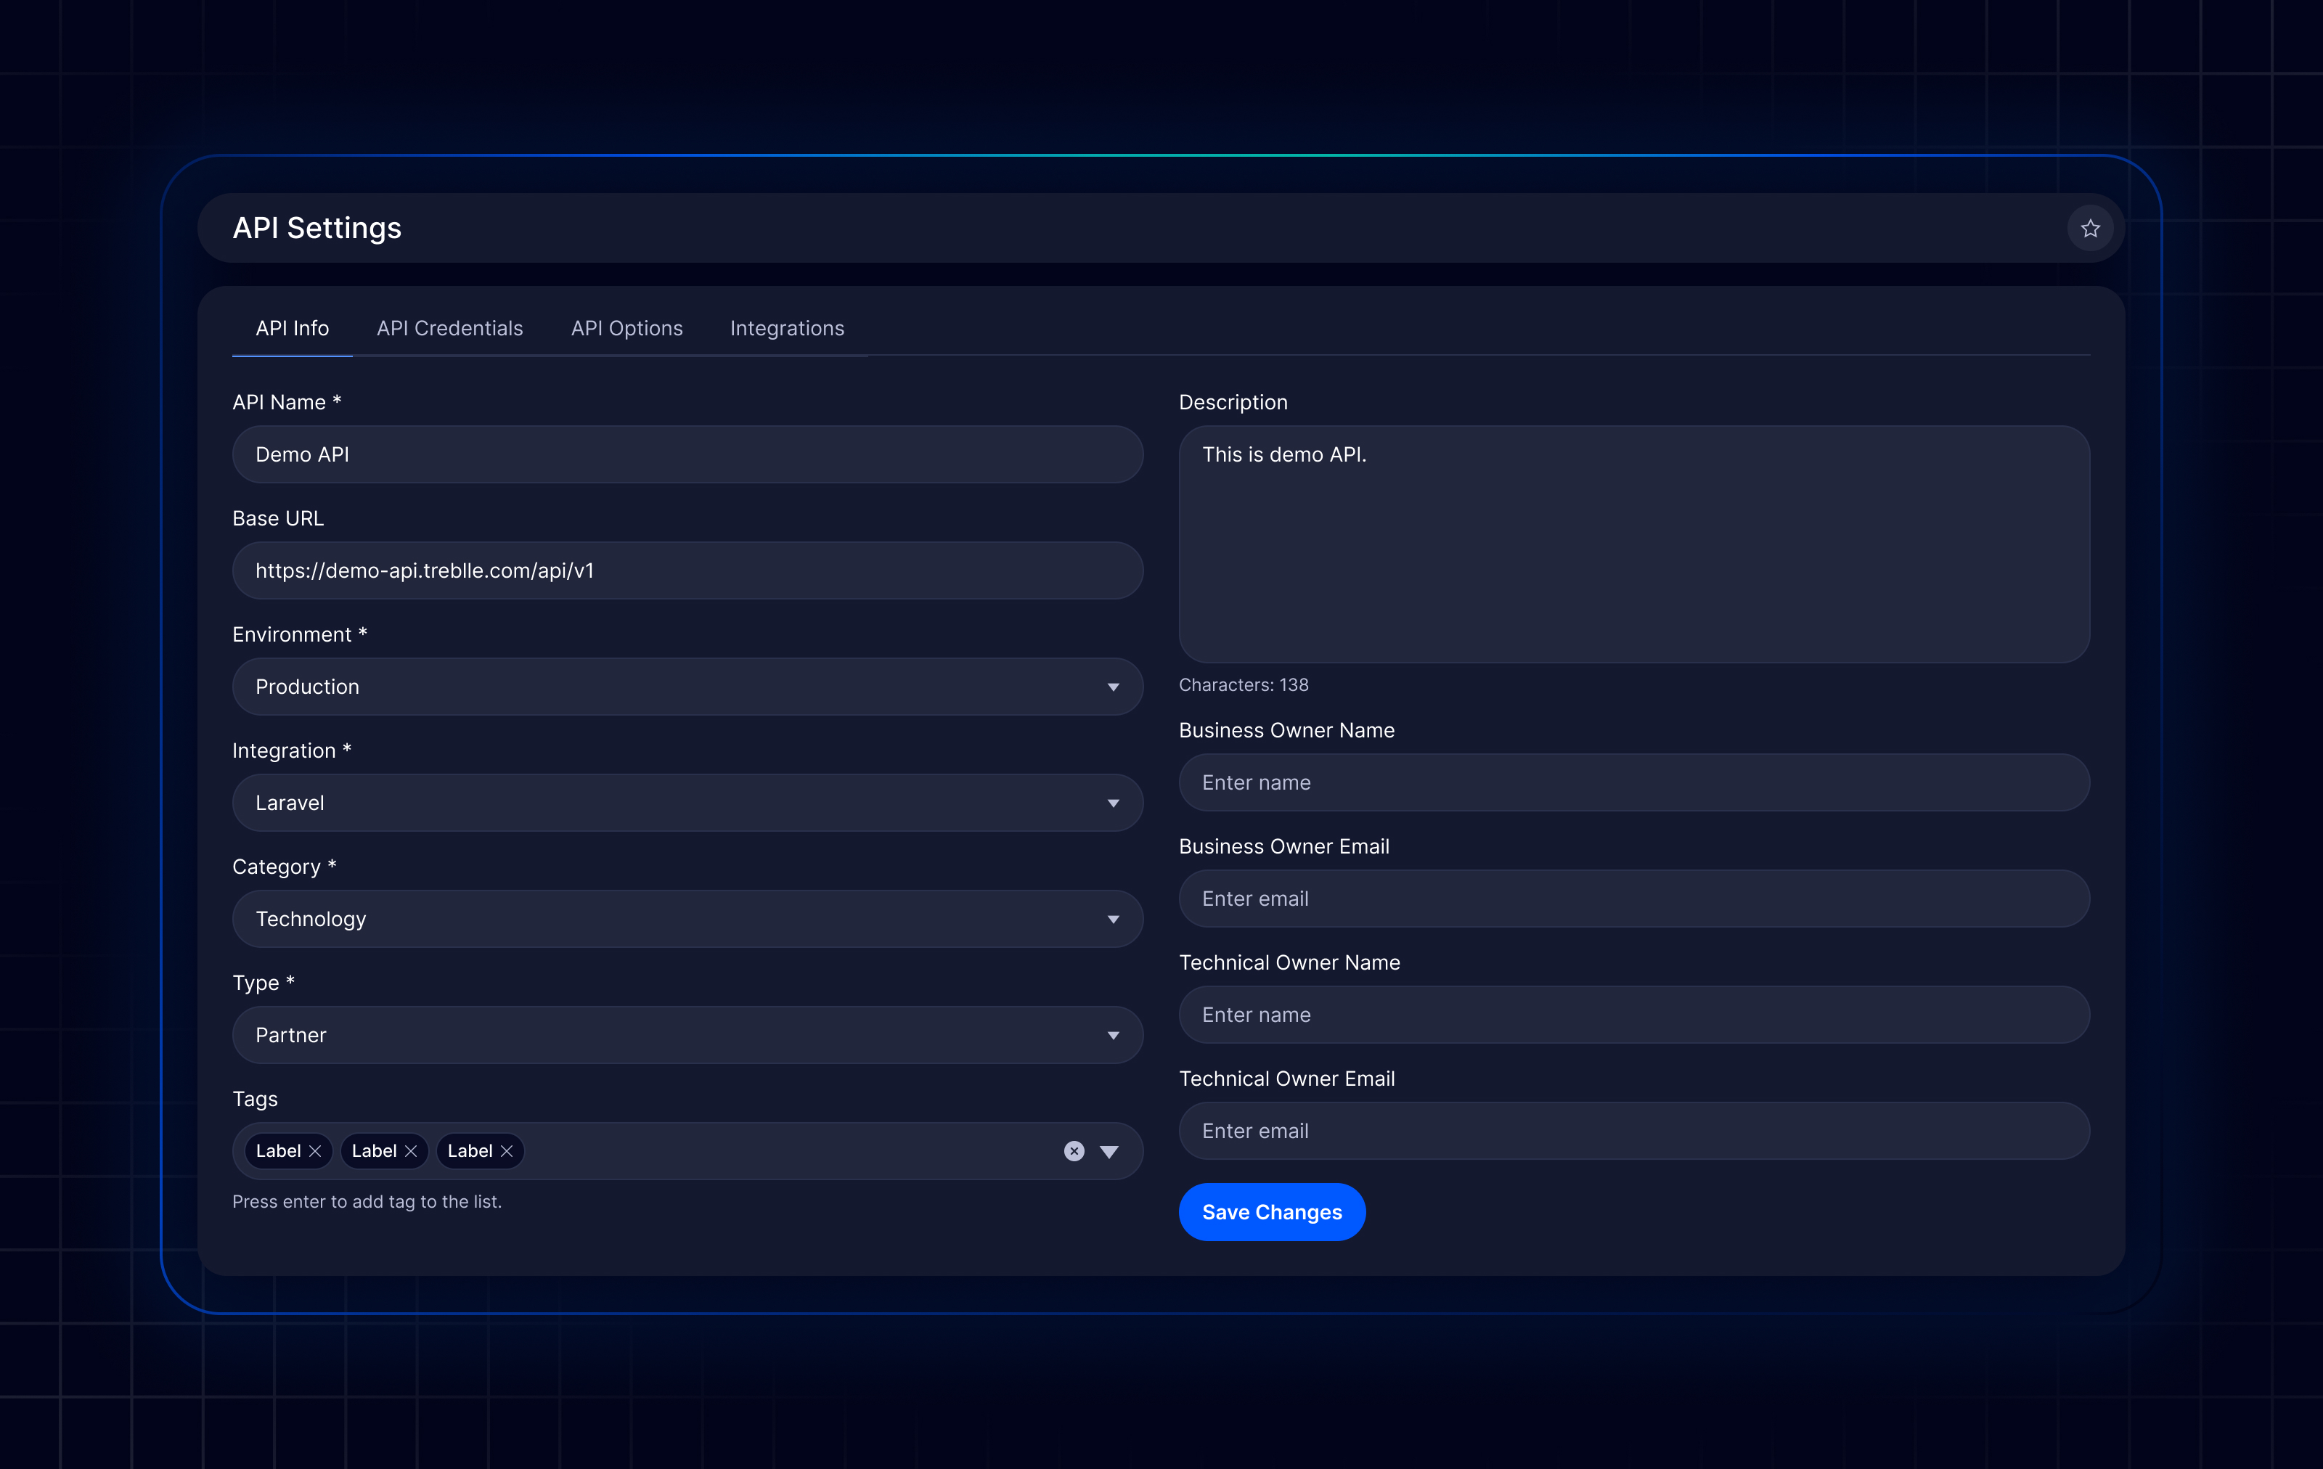
Task: Open the Environment dropdown showing Production
Action: tap(687, 687)
